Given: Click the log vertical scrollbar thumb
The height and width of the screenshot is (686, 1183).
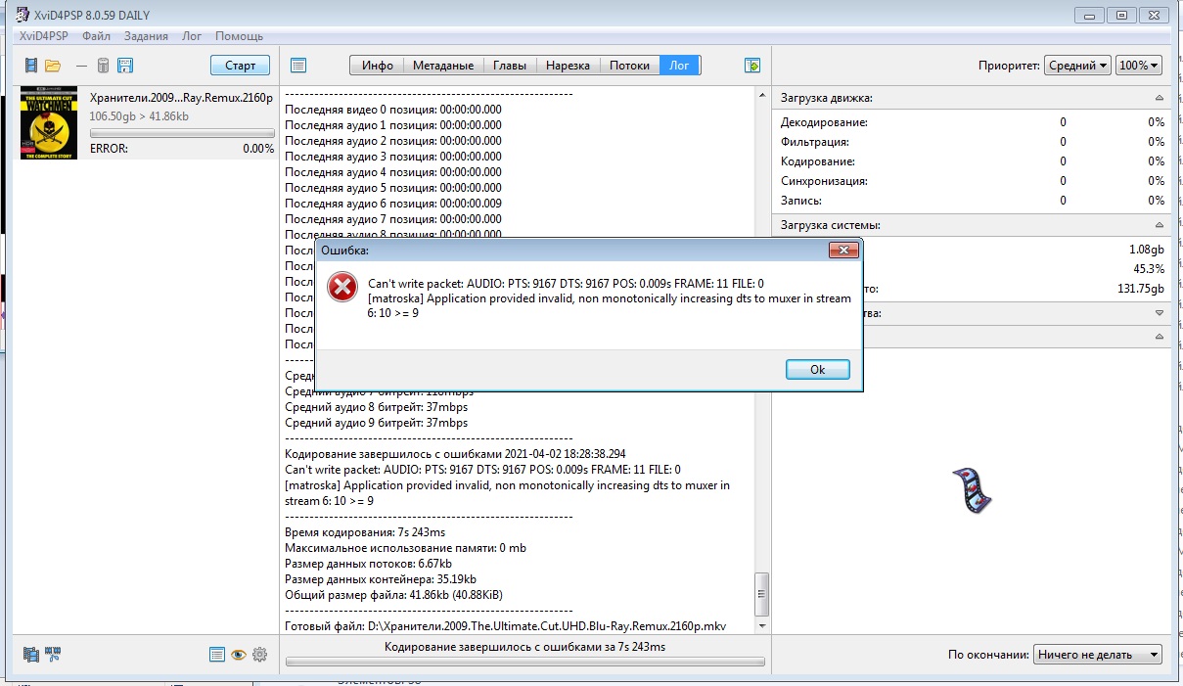Looking at the screenshot, I should click(762, 593).
